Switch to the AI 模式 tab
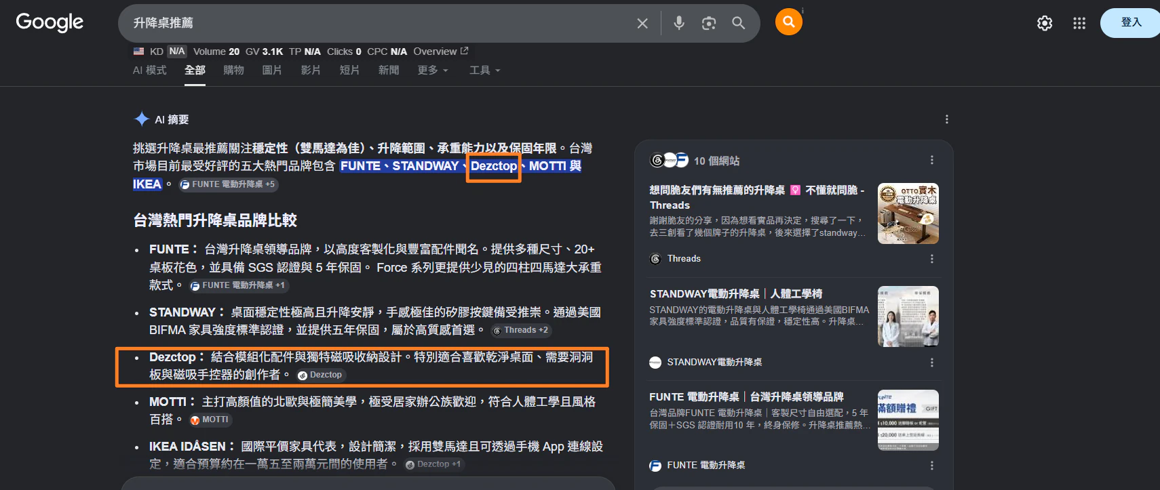The width and height of the screenshot is (1160, 490). (149, 70)
